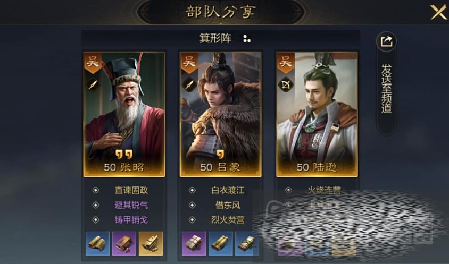Click the 吴 faction badge on 张昭's card
Viewport: 449px width, 264px height.
[x=93, y=62]
